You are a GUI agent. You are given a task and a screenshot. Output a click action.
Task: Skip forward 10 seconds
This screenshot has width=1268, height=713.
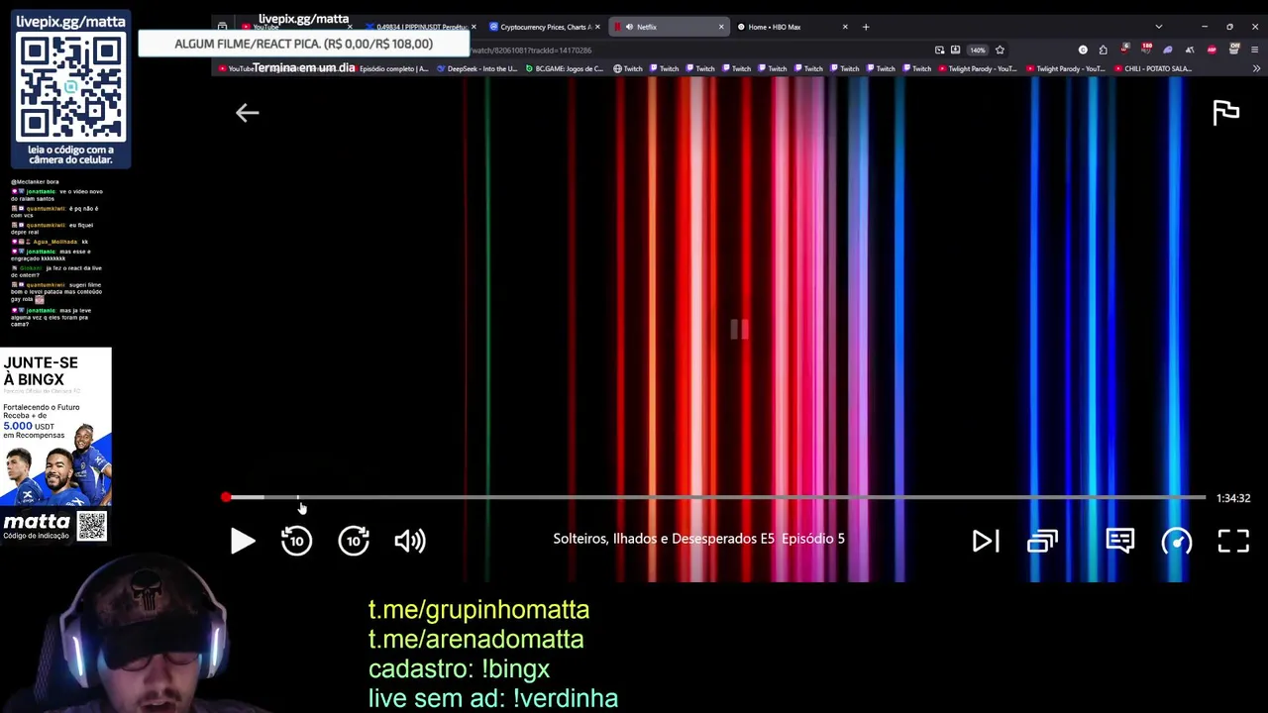[354, 541]
